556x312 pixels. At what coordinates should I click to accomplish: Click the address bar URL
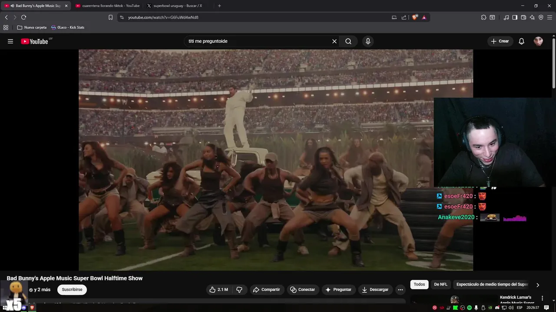point(163,17)
